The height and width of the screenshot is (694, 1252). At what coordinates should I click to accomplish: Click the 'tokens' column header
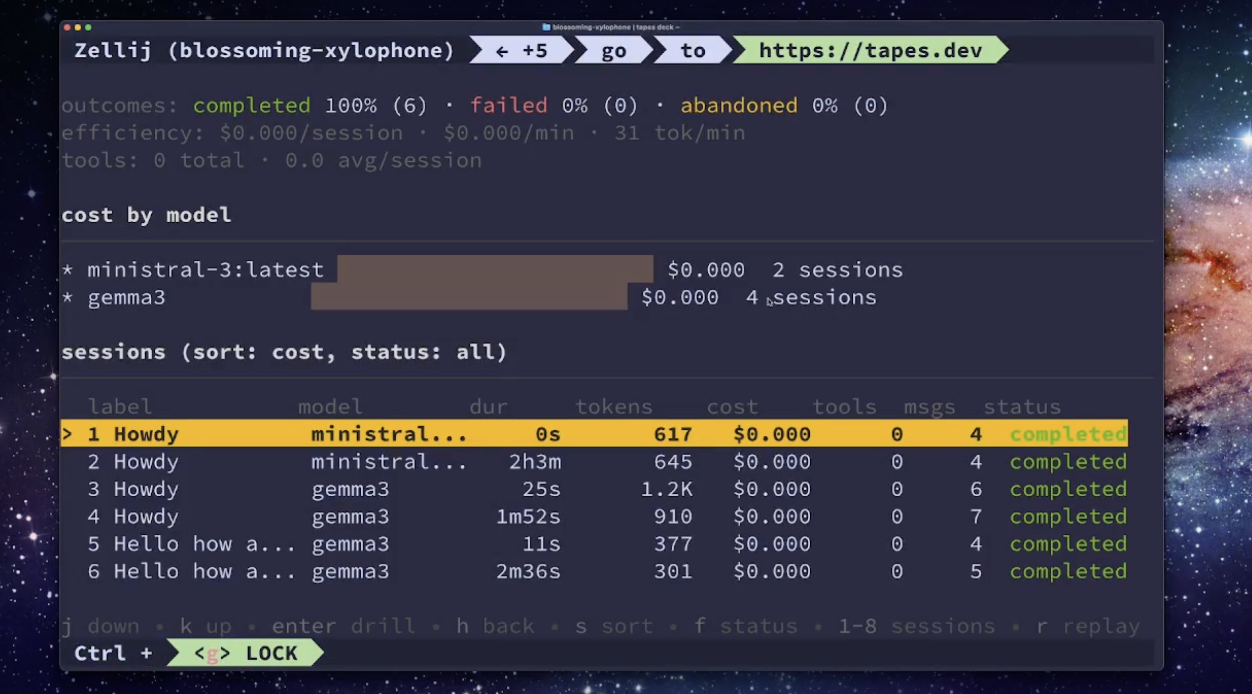613,407
